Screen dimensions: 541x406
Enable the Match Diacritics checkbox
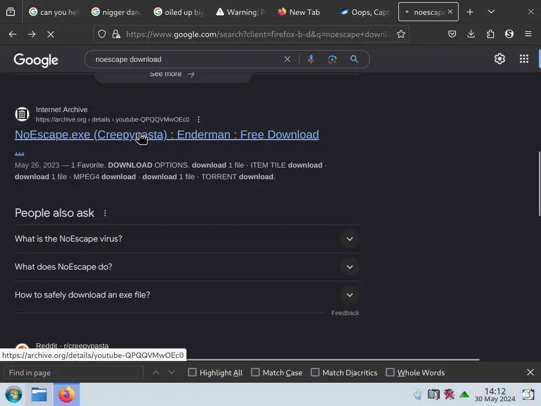315,372
